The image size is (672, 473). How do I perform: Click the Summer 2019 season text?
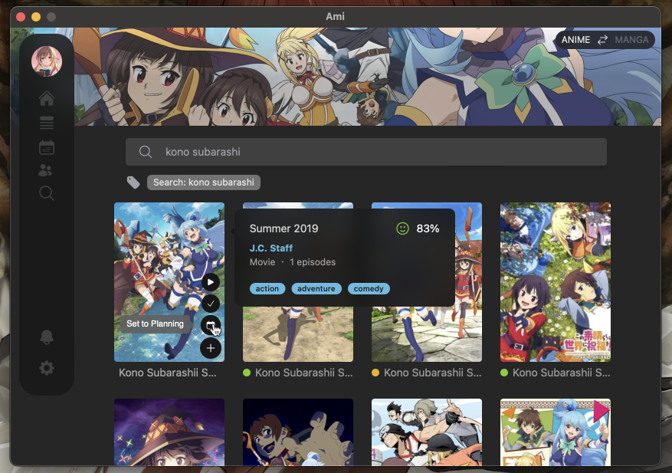(284, 228)
